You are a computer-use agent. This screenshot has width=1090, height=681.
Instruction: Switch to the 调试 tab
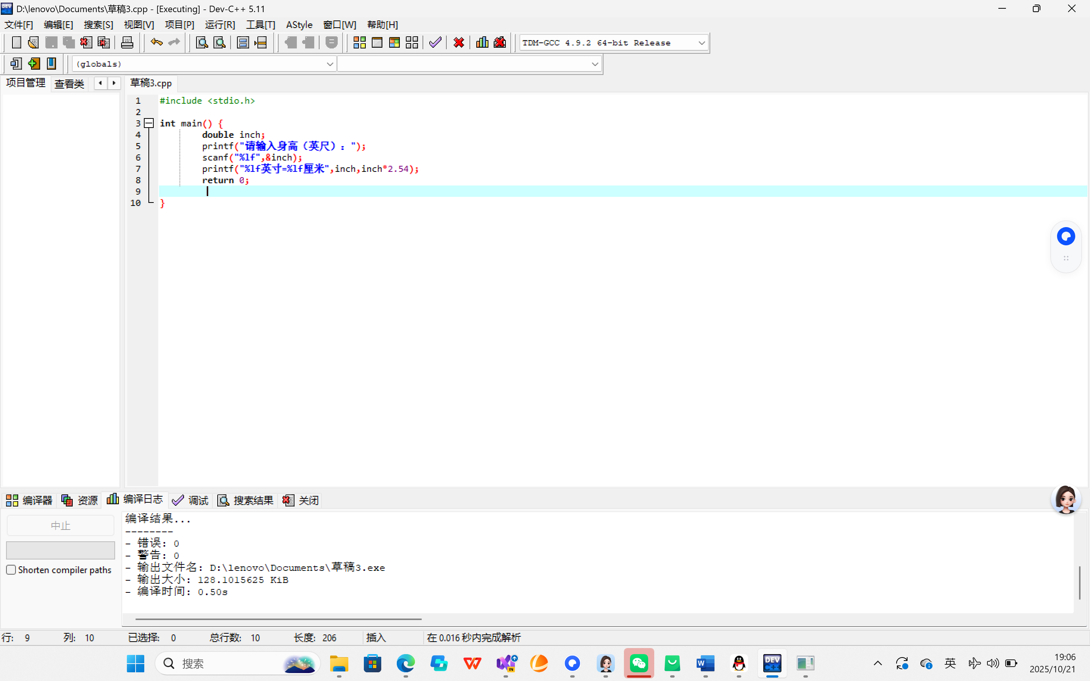190,500
